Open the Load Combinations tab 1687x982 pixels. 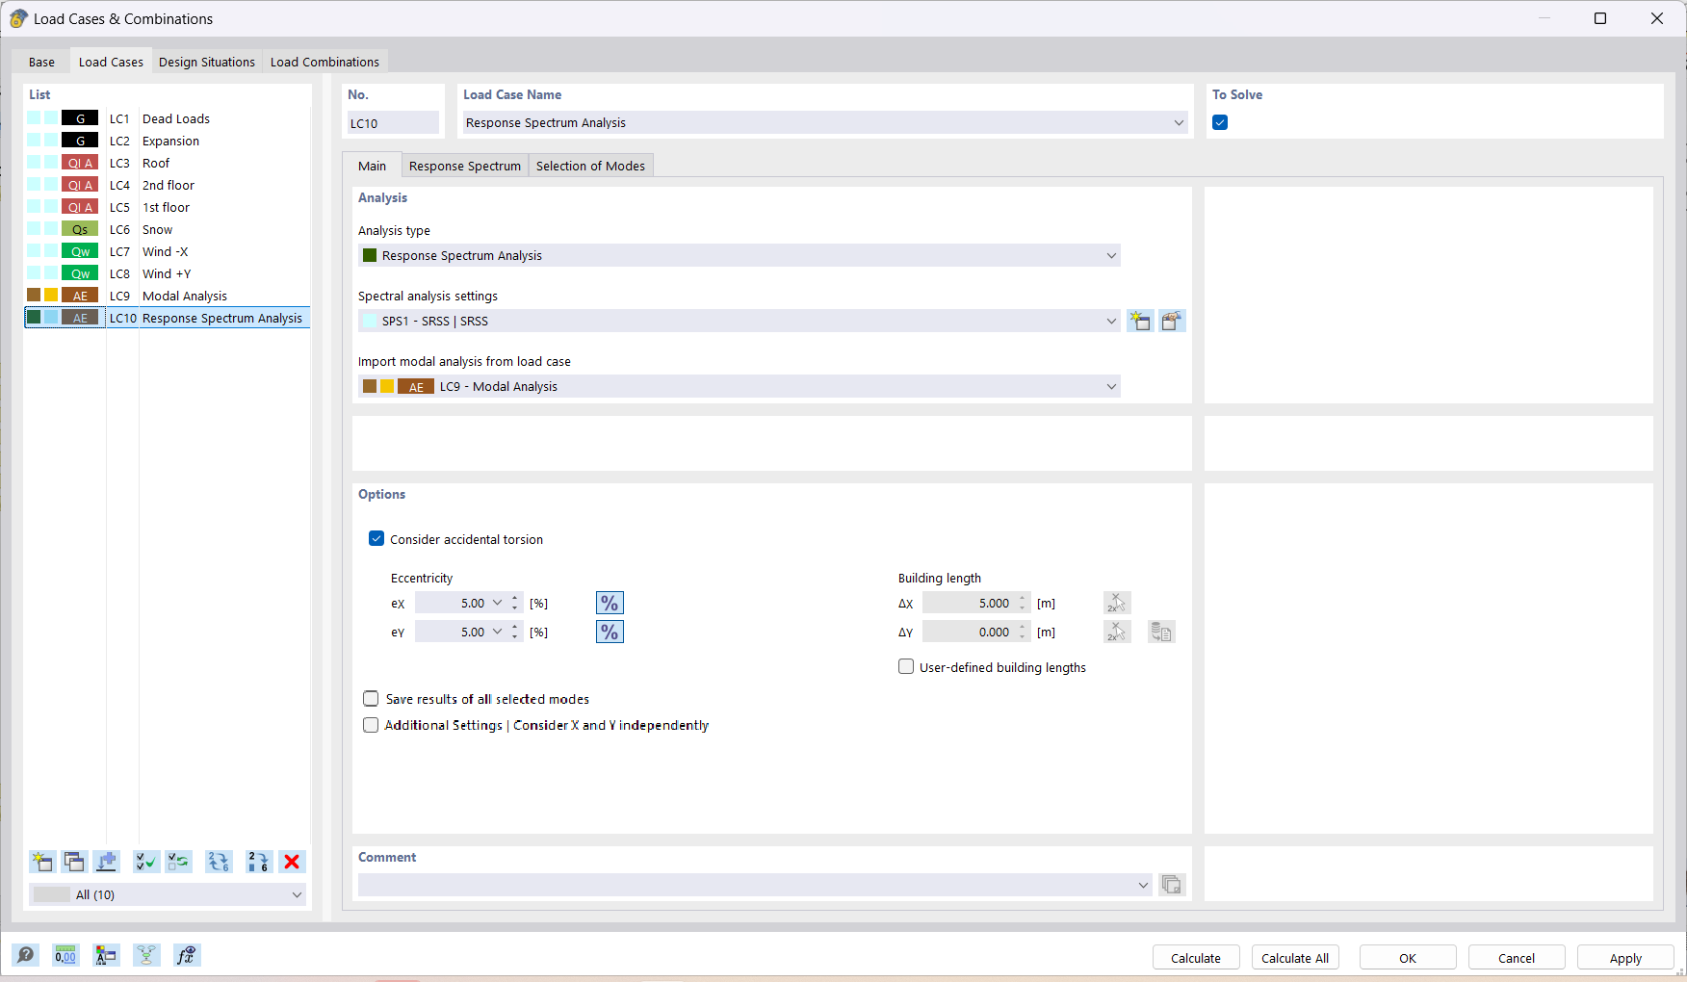[324, 61]
